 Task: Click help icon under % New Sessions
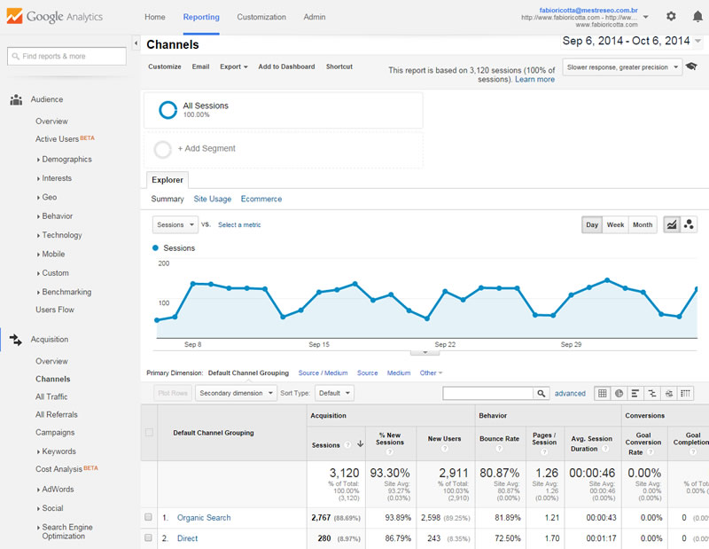[x=390, y=451]
